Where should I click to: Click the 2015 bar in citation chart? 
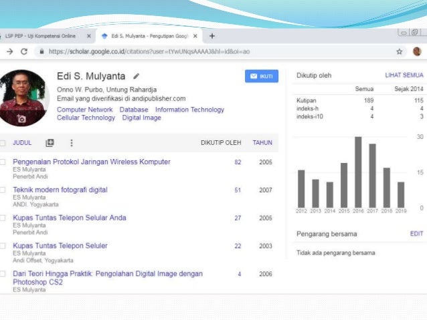point(344,186)
